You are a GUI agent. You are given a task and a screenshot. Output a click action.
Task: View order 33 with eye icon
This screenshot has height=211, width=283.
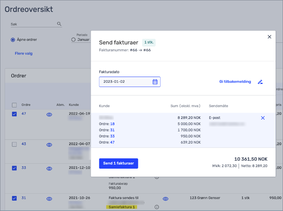[49, 169]
